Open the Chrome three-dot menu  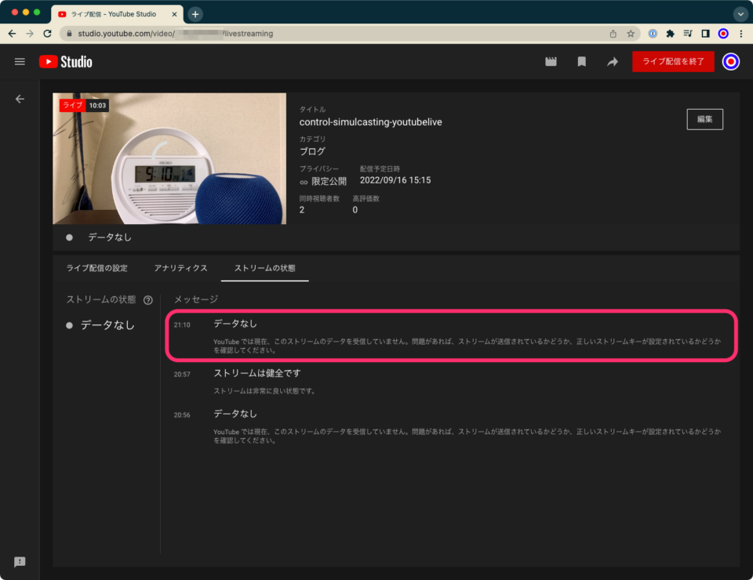[741, 33]
